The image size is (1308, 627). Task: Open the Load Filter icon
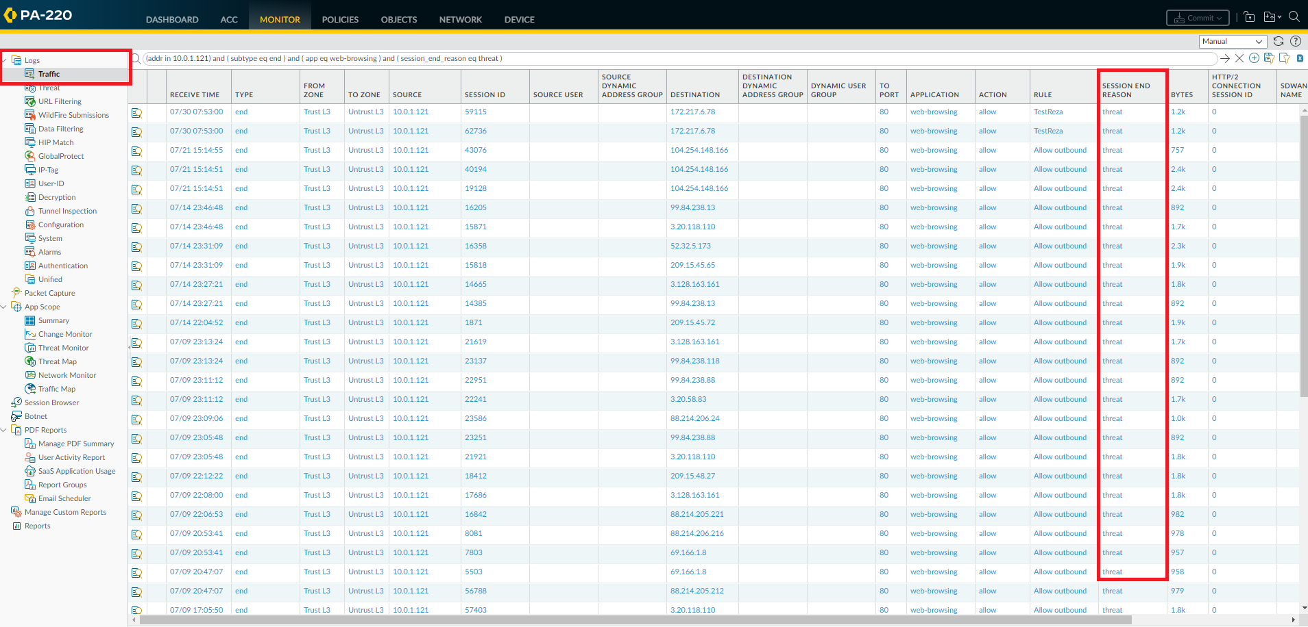click(1284, 58)
